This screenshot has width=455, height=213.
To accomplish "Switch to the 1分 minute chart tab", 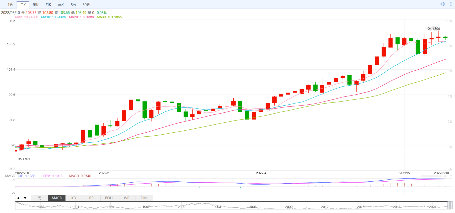I will [x=10, y=5].
